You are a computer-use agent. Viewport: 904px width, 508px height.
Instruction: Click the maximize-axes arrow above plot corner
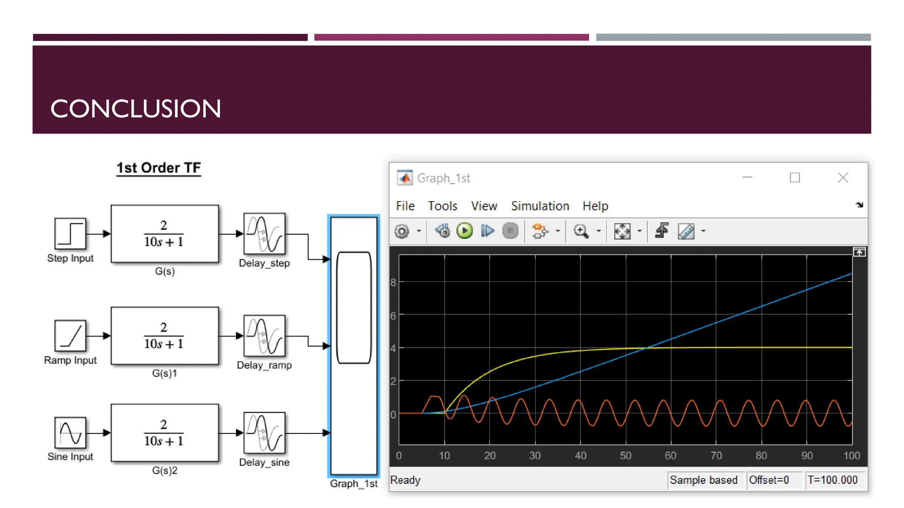(859, 252)
